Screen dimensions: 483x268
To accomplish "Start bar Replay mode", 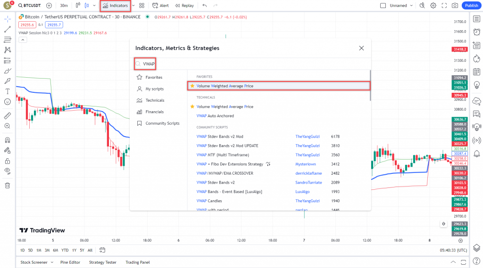I will (184, 6).
